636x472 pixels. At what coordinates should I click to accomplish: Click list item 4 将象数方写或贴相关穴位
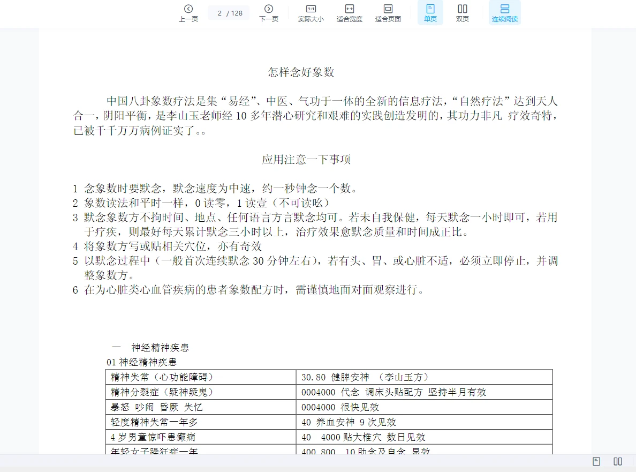pos(167,246)
